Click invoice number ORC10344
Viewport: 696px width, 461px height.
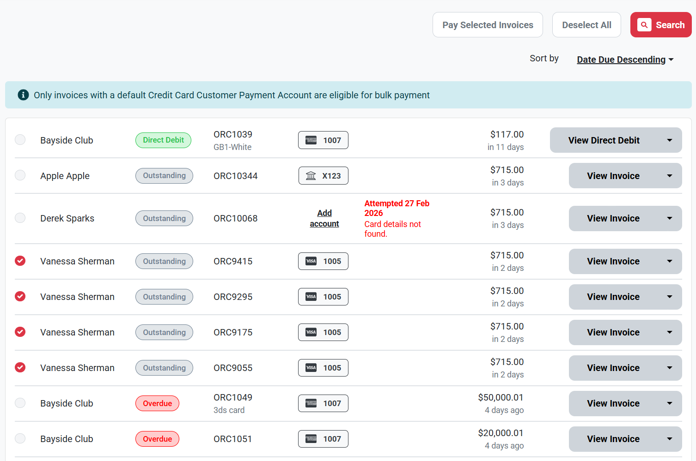236,176
